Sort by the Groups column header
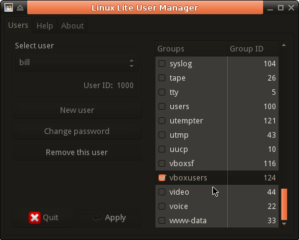Screen dimensions: 299x240 tap(191, 49)
